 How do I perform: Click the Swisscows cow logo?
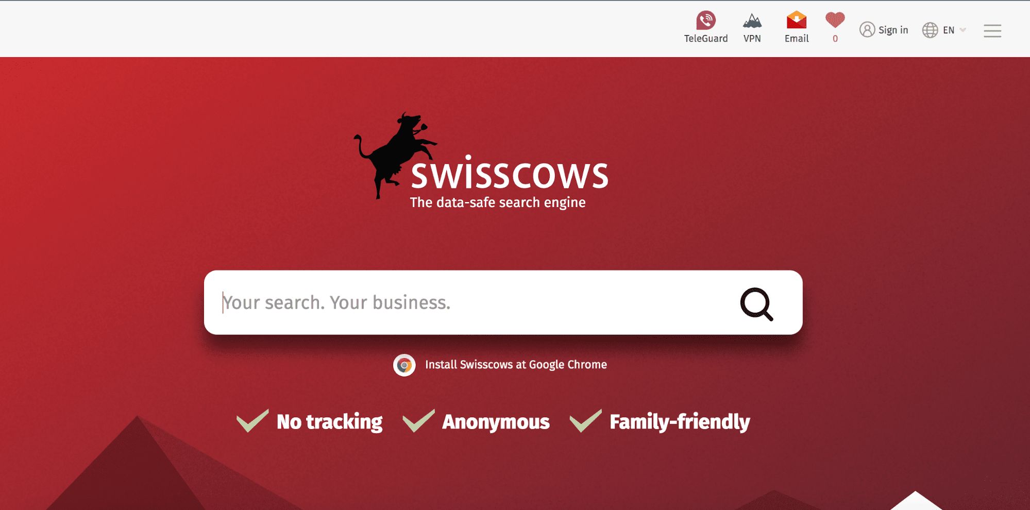coord(395,155)
